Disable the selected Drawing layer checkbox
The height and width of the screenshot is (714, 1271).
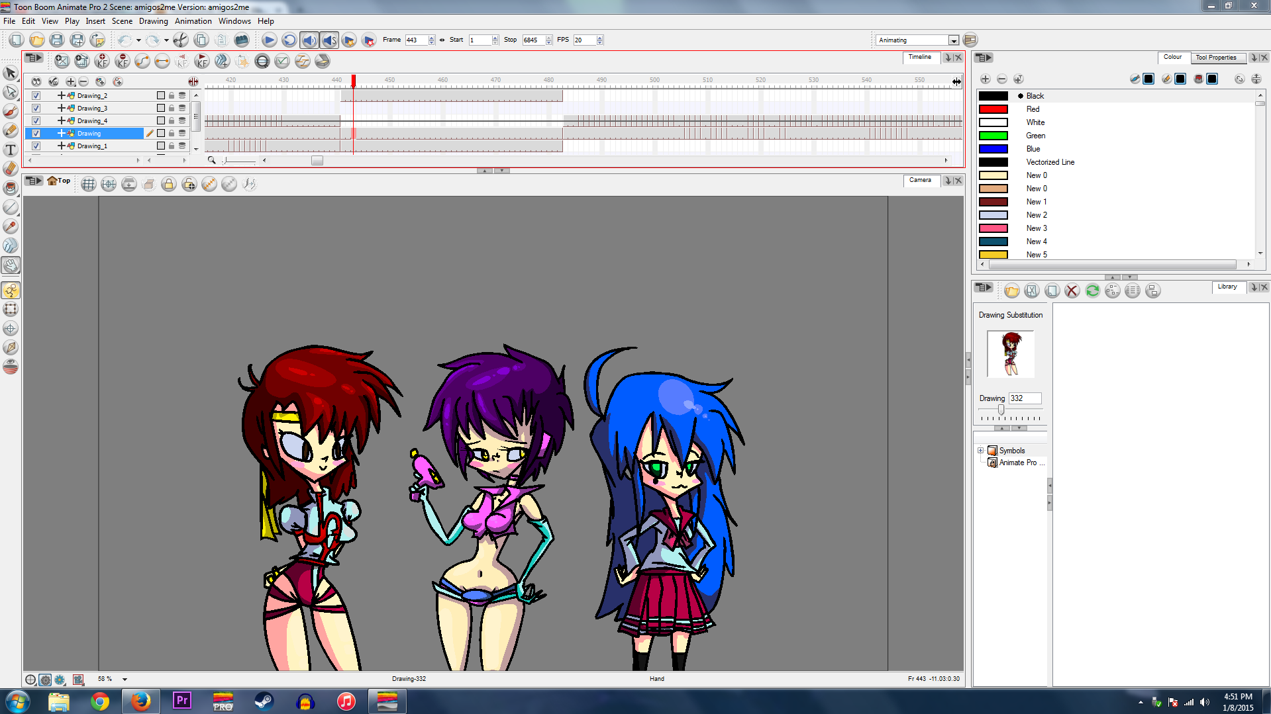36,133
